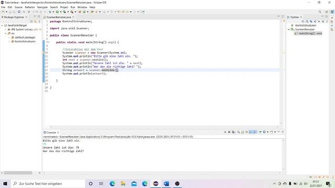Select the Console view tab
Image resolution: width=335 pixels, height=188 pixels.
click(51, 133)
